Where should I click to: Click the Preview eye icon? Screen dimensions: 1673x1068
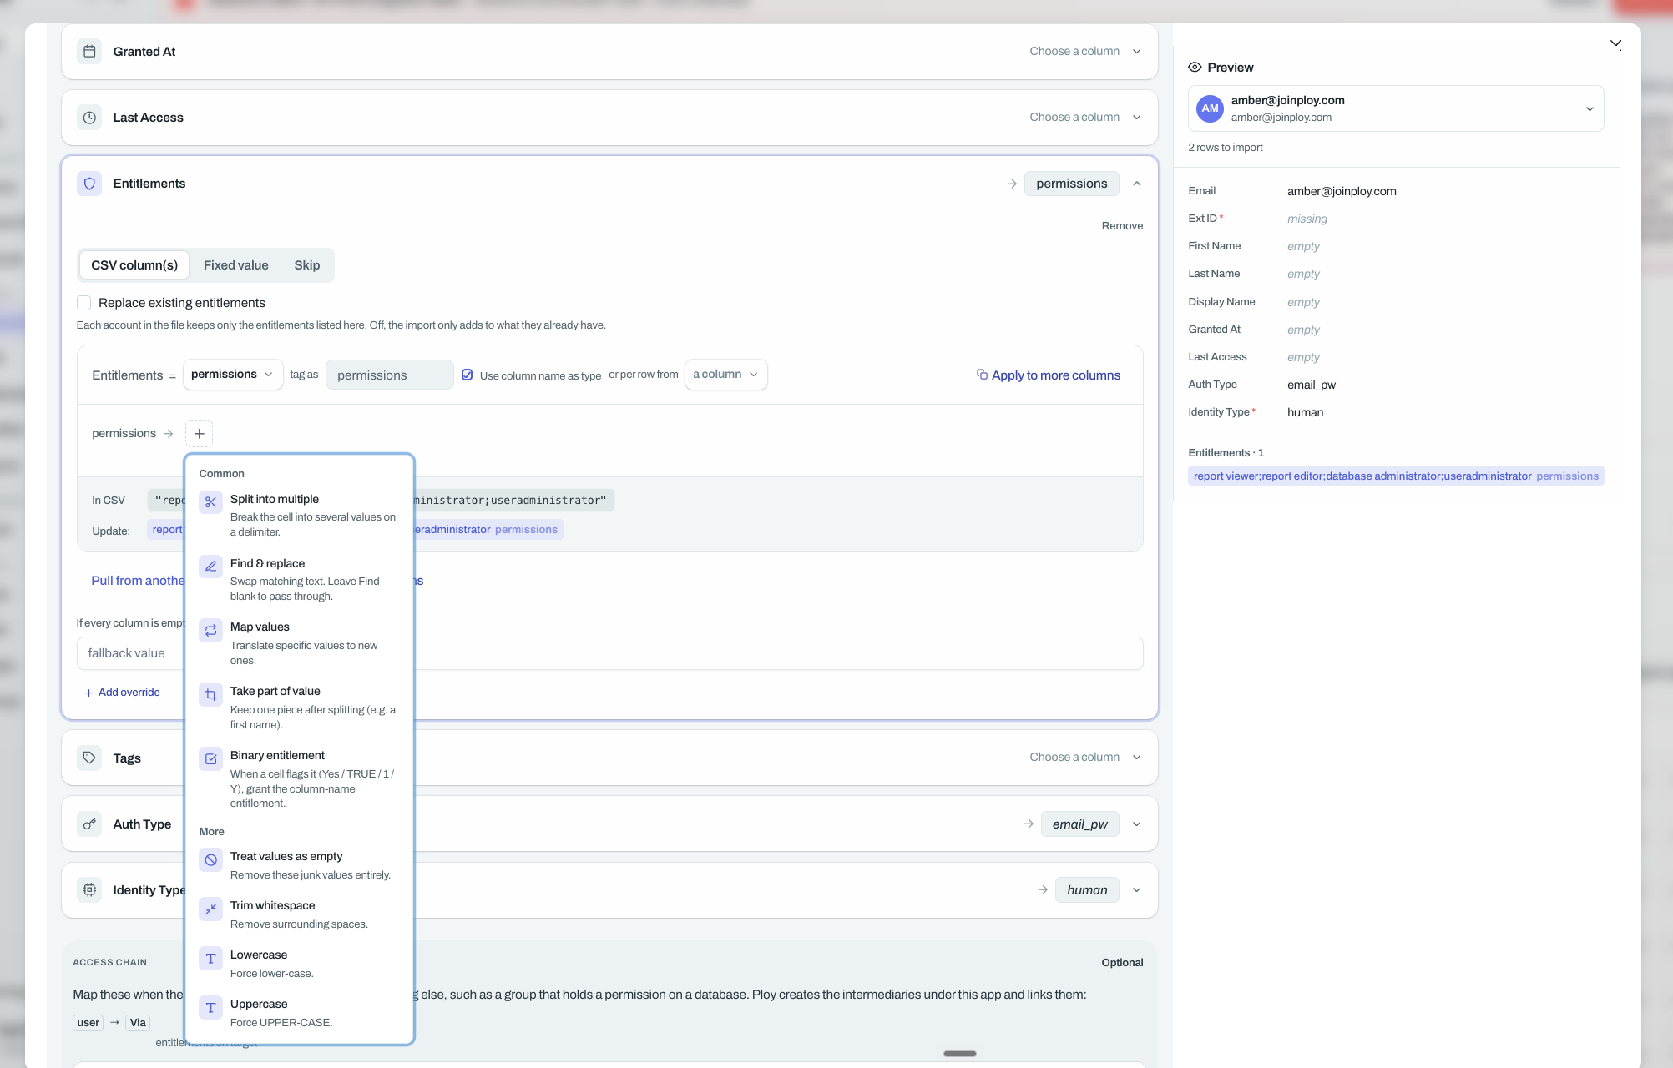[x=1195, y=68]
